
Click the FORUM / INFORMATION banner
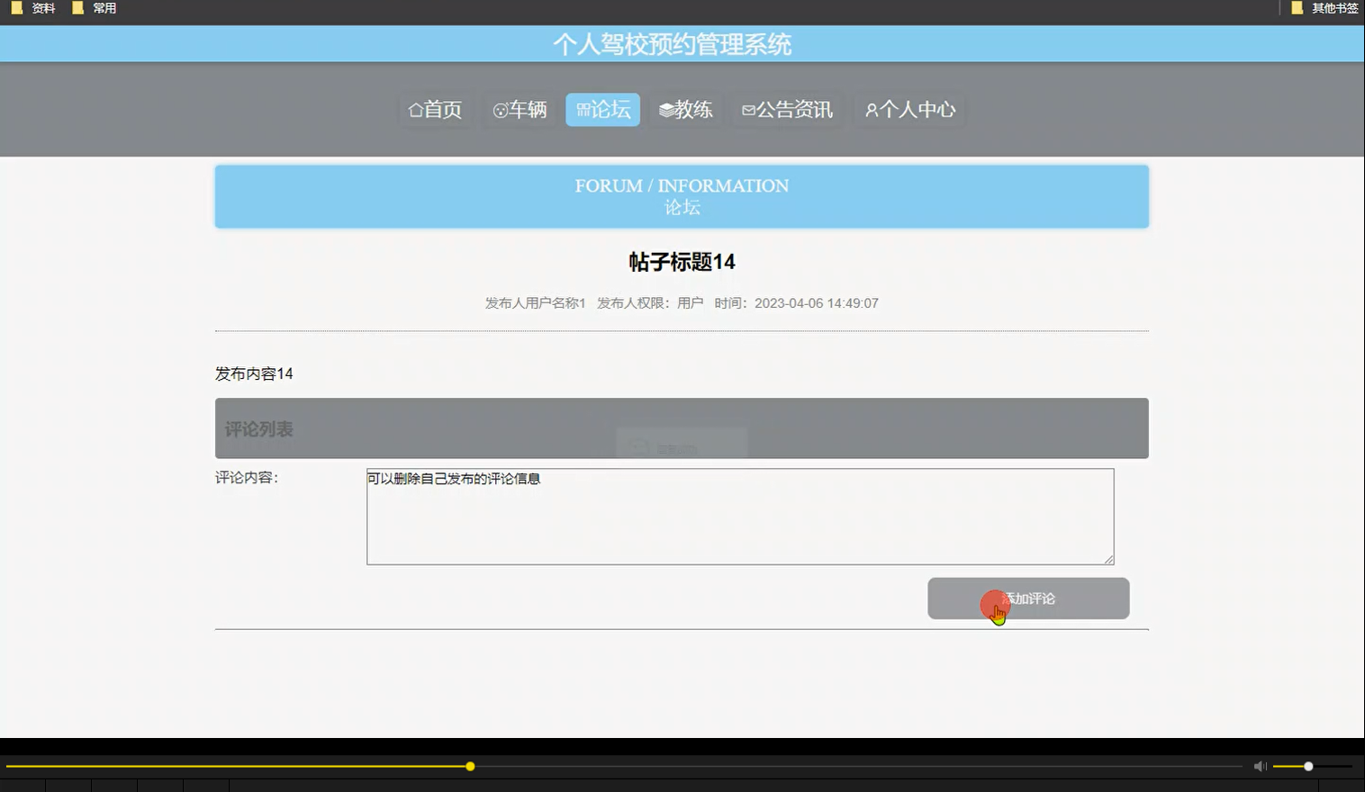click(x=681, y=195)
